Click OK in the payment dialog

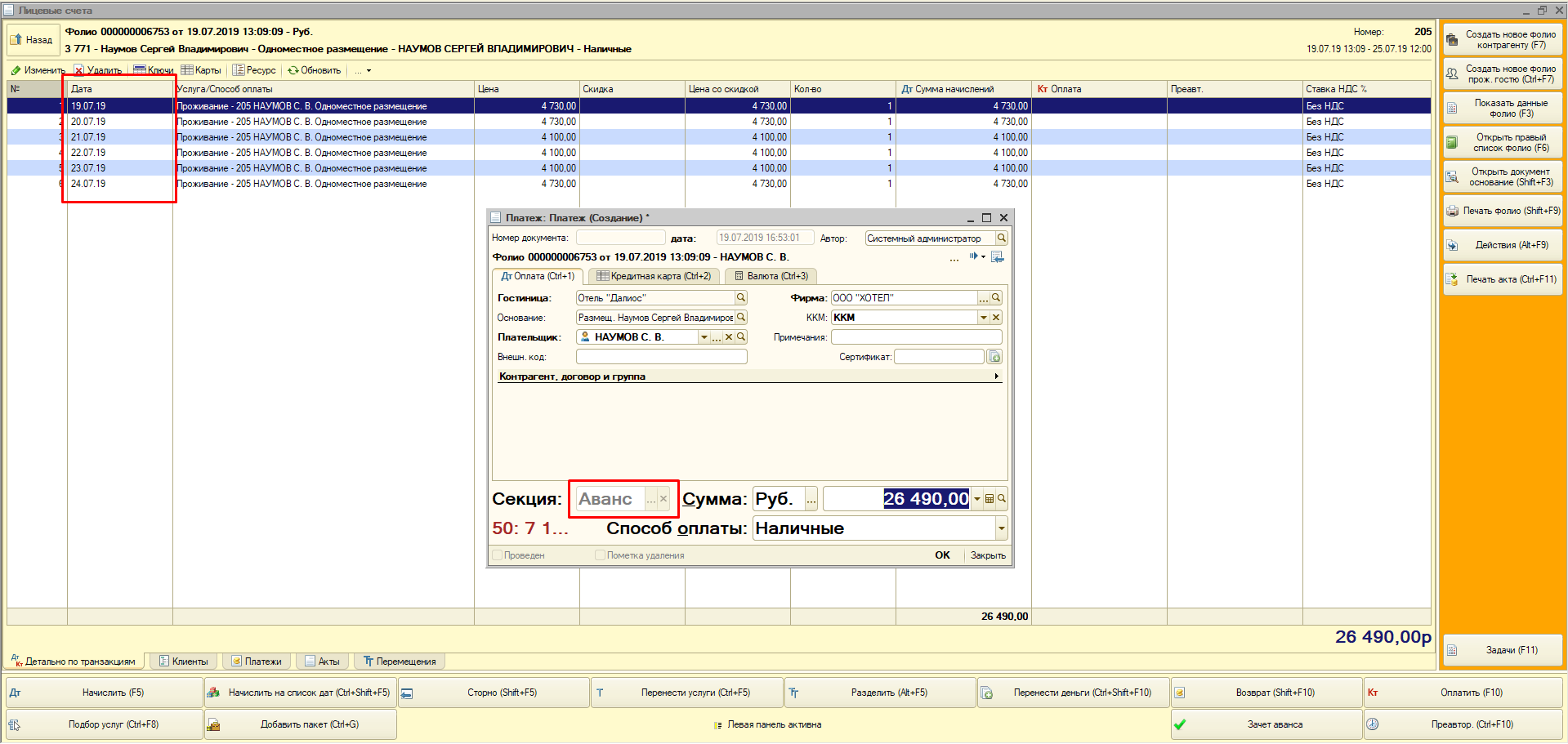942,555
